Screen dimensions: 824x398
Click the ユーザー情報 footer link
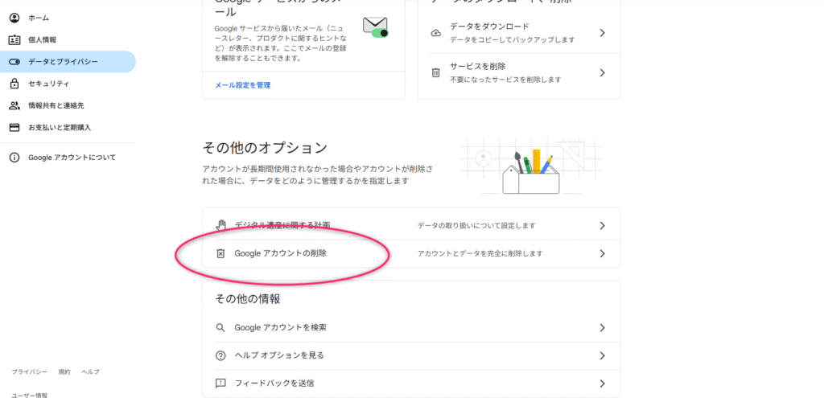(x=30, y=395)
